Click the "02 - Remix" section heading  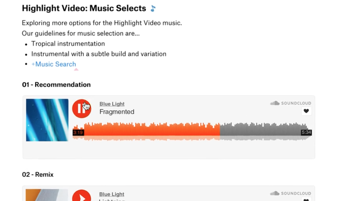tap(38, 175)
